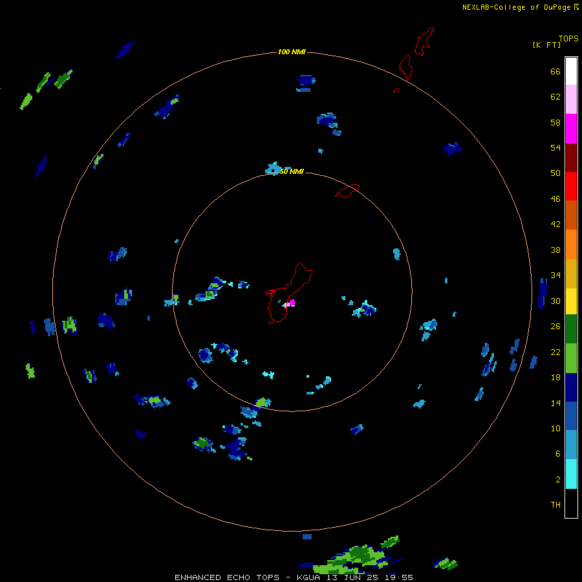The image size is (582, 582).
Task: Click the navy legend swatch near 18
Action: 571,387
